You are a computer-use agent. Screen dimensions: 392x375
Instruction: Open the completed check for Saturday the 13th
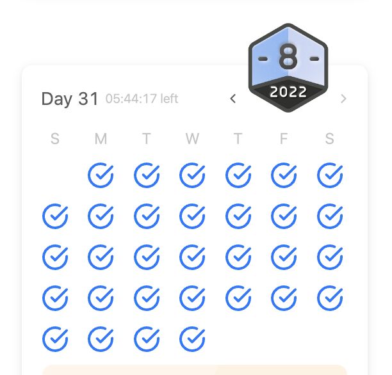click(330, 216)
